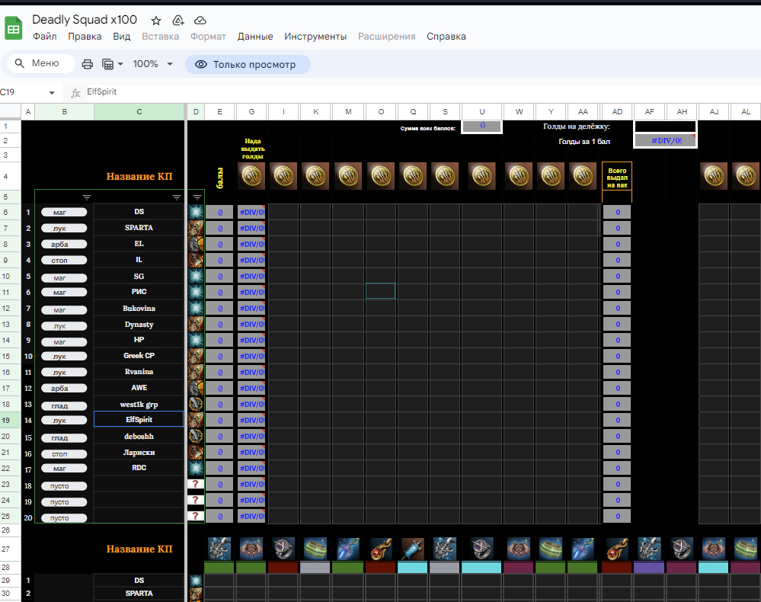The image size is (761, 602).
Task: Click the move to folder icon
Action: click(178, 21)
